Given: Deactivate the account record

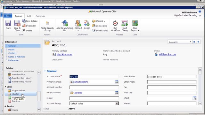Looking at the screenshot, I should [29, 26].
